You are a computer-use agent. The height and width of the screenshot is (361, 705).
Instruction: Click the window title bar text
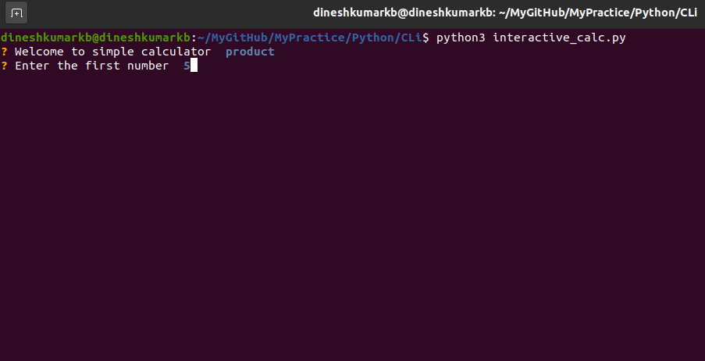coord(505,13)
